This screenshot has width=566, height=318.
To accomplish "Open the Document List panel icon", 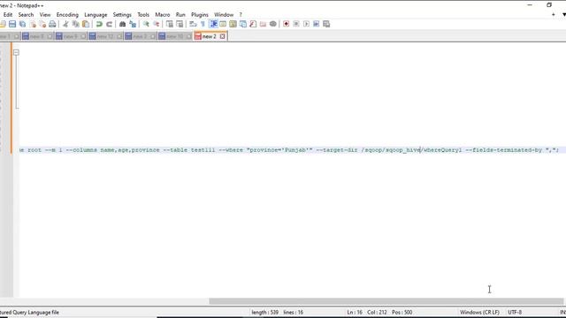I will [243, 24].
